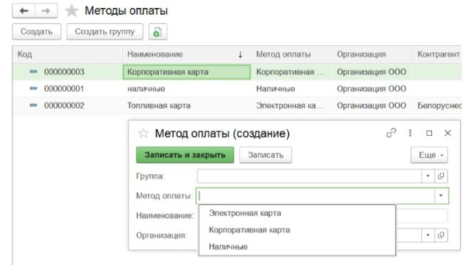Click code 000000001 cell
The height and width of the screenshot is (265, 468).
tap(64, 88)
